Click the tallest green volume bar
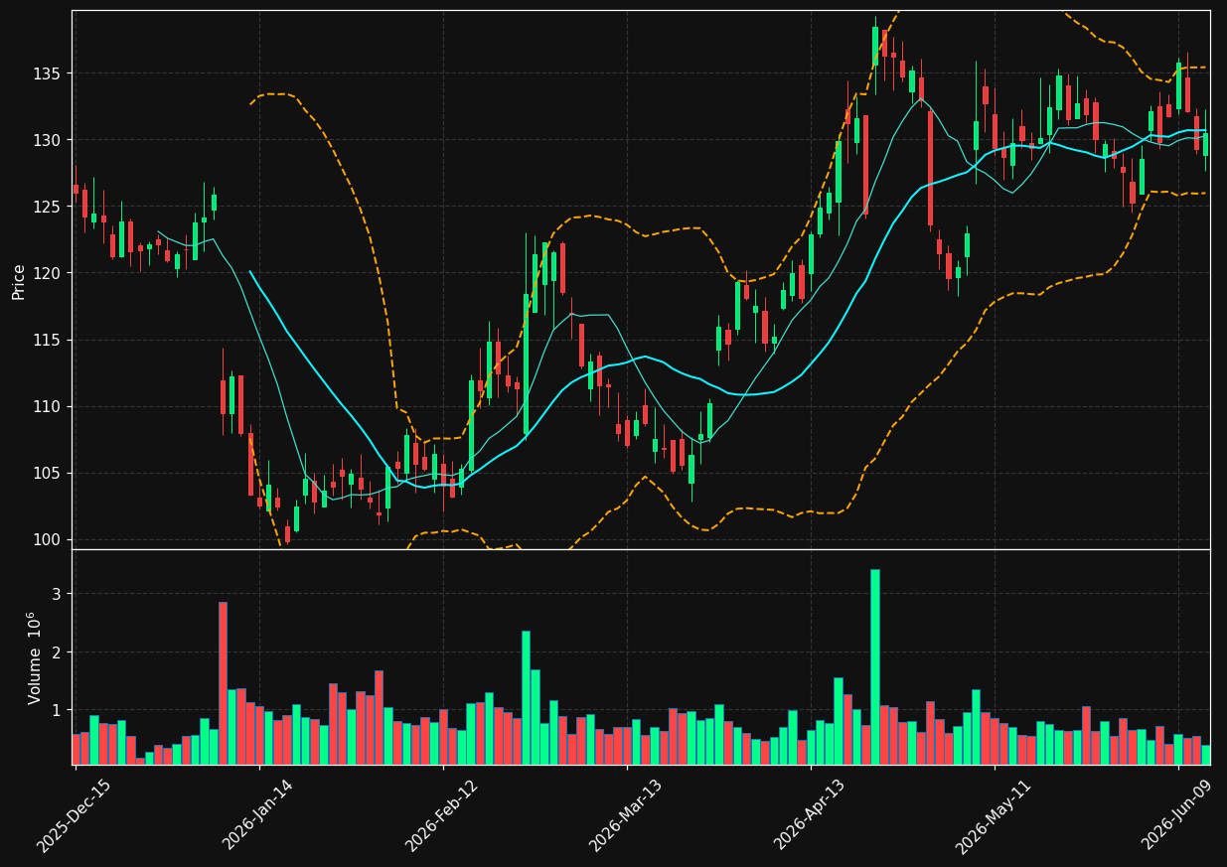1227x867 pixels. tap(874, 666)
